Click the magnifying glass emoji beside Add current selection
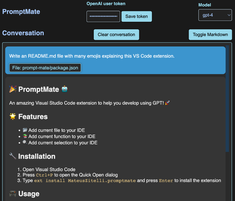Image resolution: width=235 pixels, height=201 pixels. pos(25,142)
